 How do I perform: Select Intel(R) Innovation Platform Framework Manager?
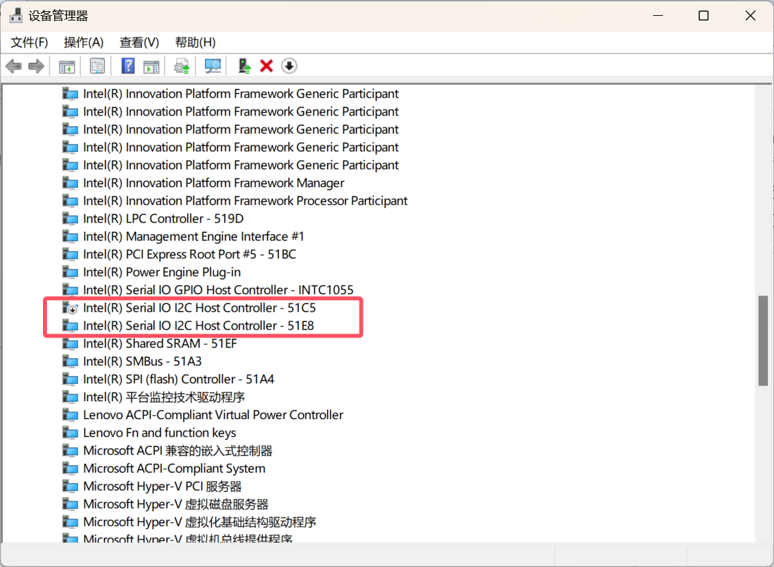(x=213, y=183)
